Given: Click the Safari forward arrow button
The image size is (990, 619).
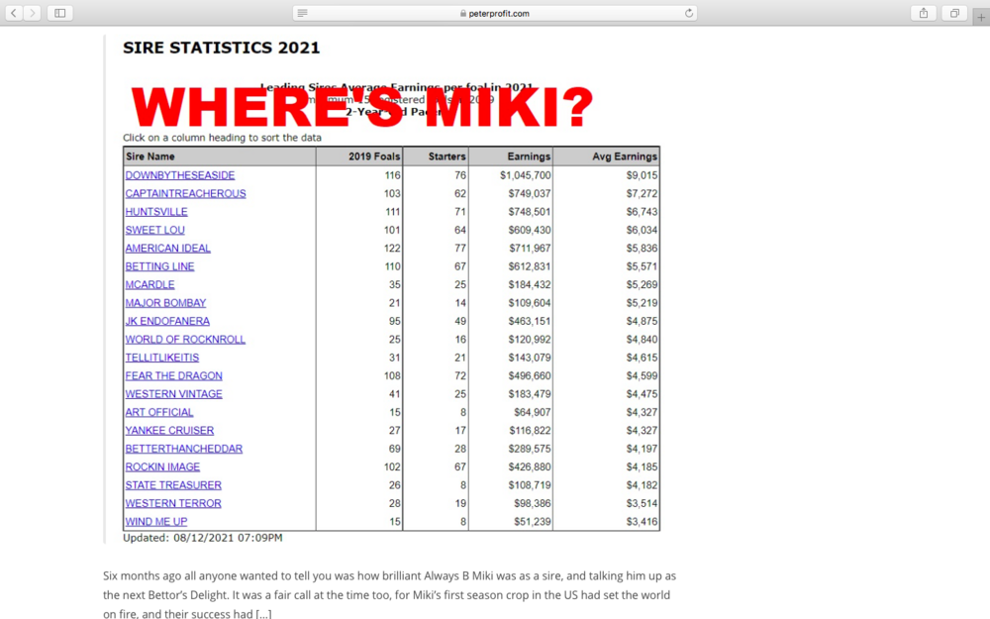Looking at the screenshot, I should [x=34, y=13].
